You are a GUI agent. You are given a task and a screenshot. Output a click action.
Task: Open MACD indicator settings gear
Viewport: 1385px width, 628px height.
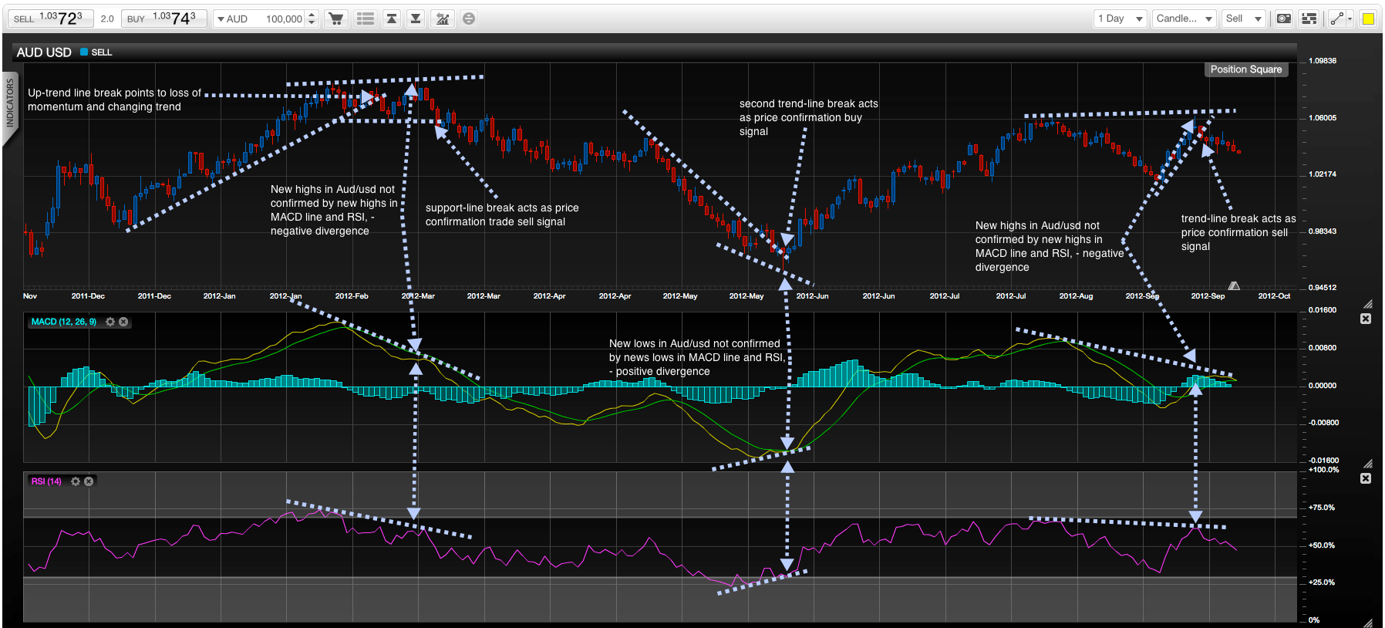(110, 322)
